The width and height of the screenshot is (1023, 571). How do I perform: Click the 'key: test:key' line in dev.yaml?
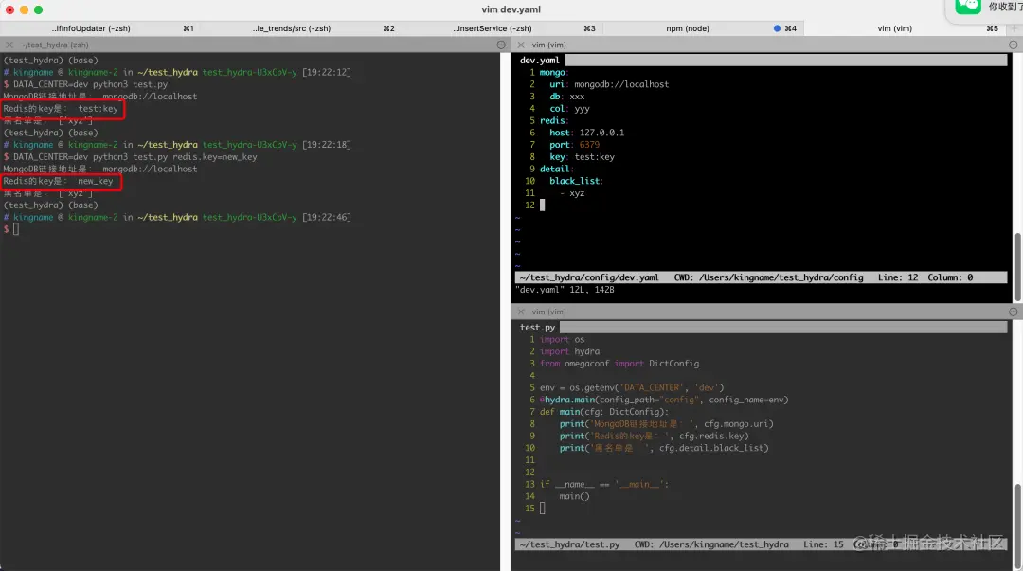coord(582,156)
